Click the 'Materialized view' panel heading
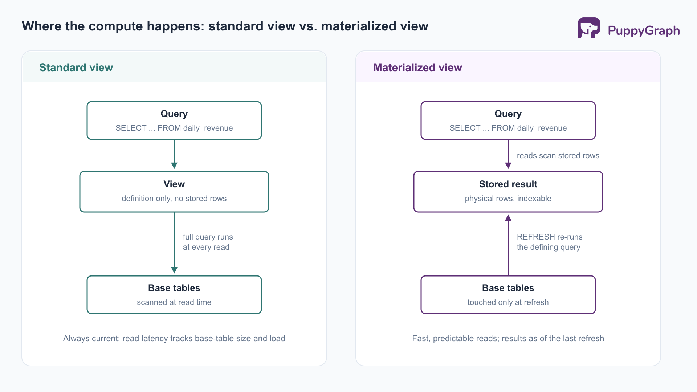This screenshot has width=697, height=392. [417, 68]
